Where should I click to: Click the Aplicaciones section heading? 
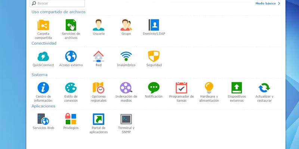point(43,106)
